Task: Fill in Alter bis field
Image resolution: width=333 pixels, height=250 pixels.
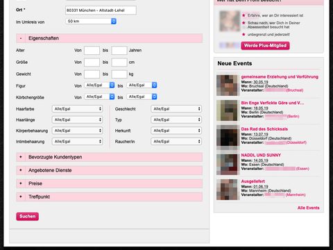Action: 119,50
